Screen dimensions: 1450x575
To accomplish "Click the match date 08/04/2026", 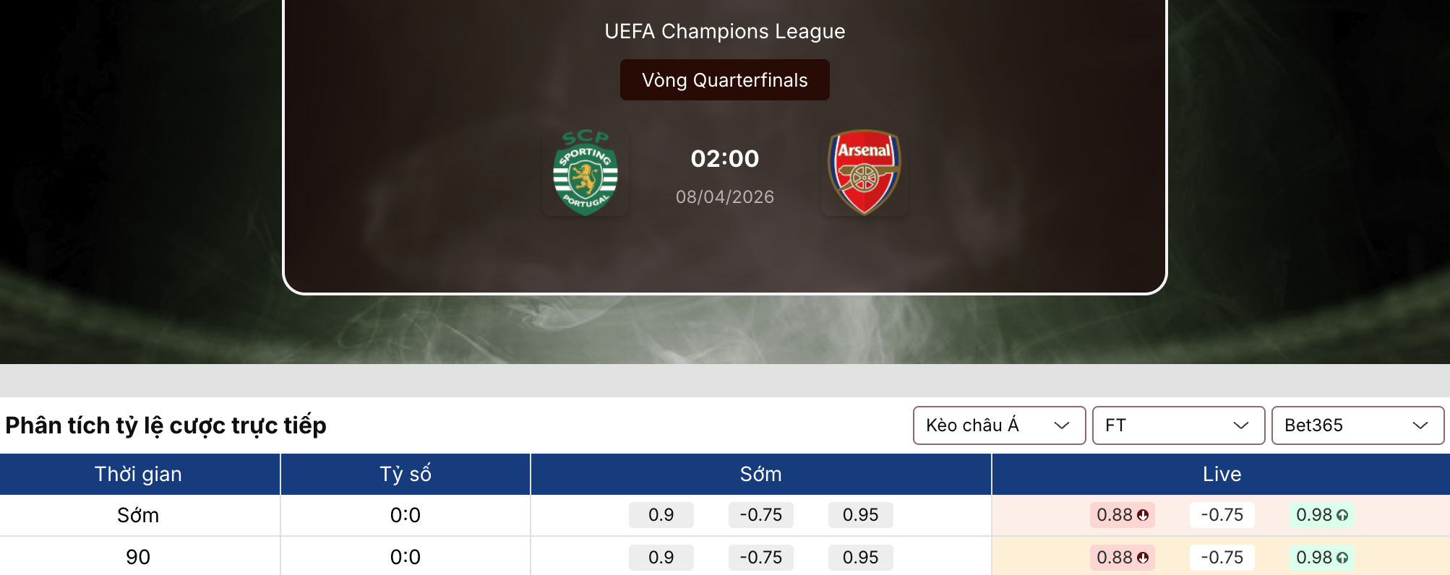I will [724, 197].
